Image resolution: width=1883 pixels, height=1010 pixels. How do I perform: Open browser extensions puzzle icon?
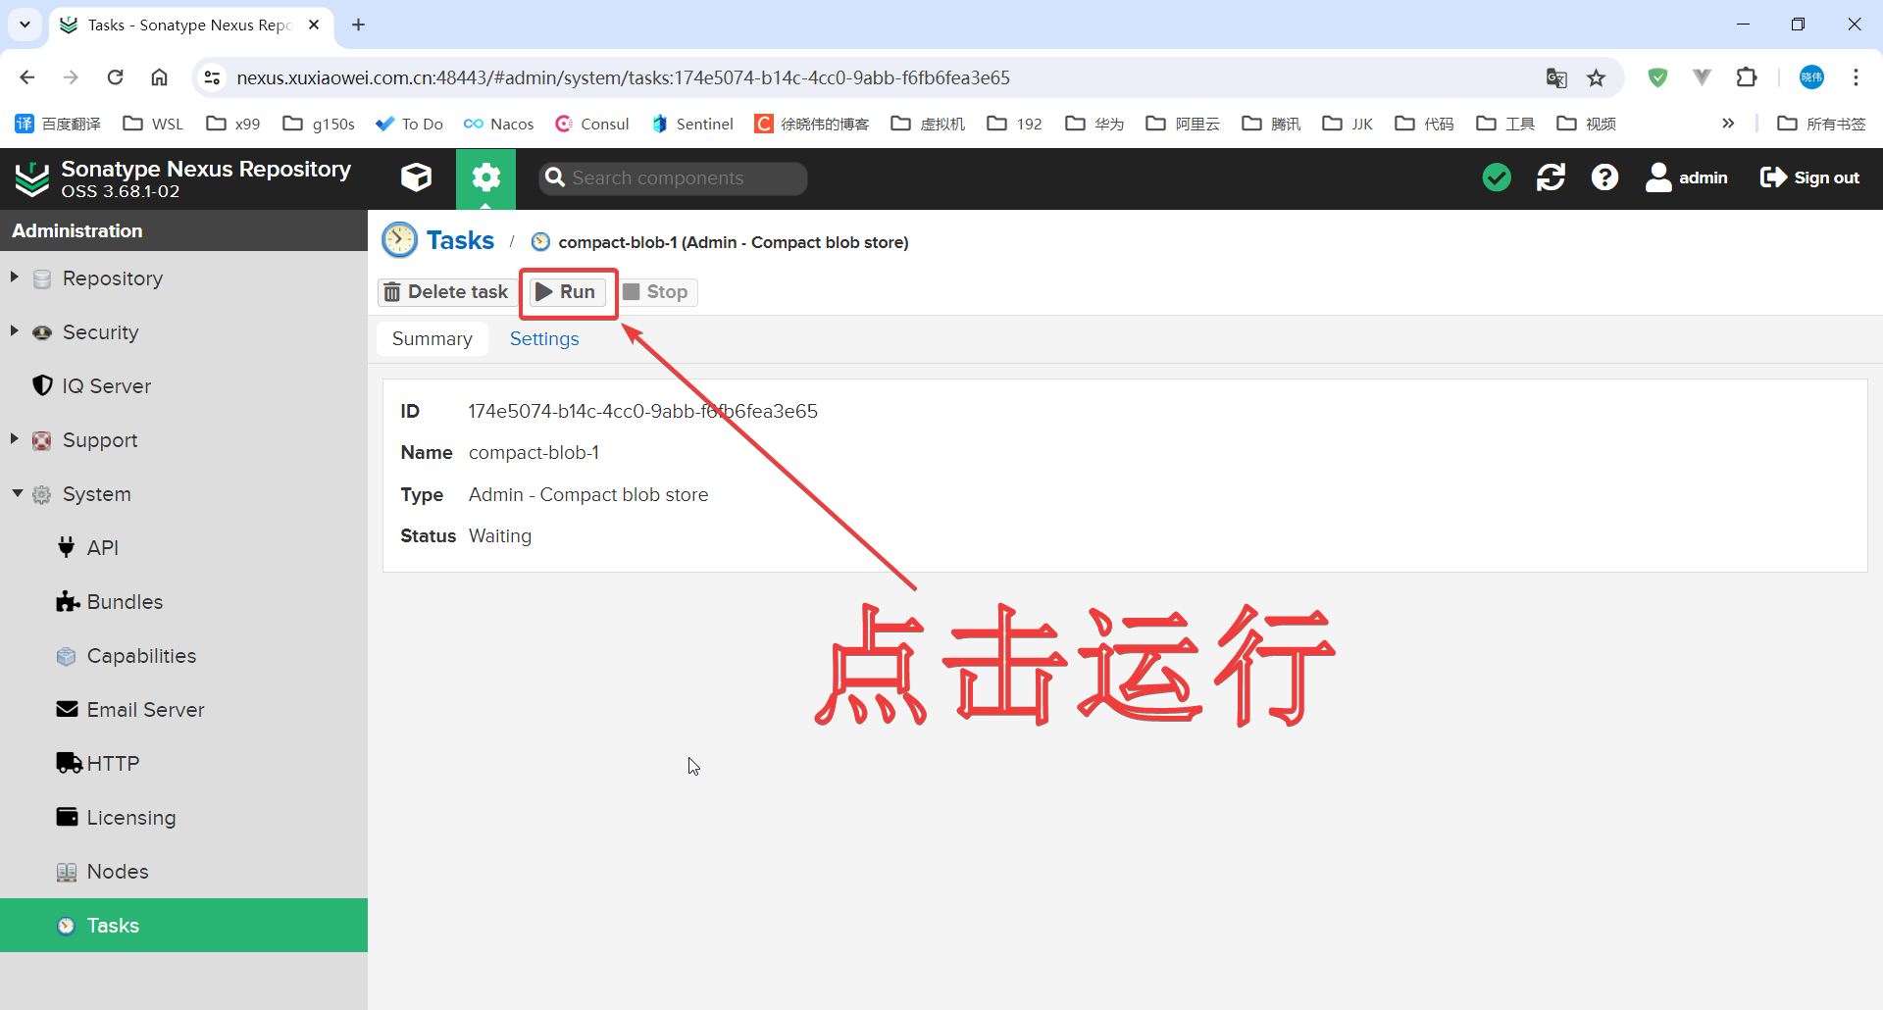pyautogui.click(x=1747, y=77)
